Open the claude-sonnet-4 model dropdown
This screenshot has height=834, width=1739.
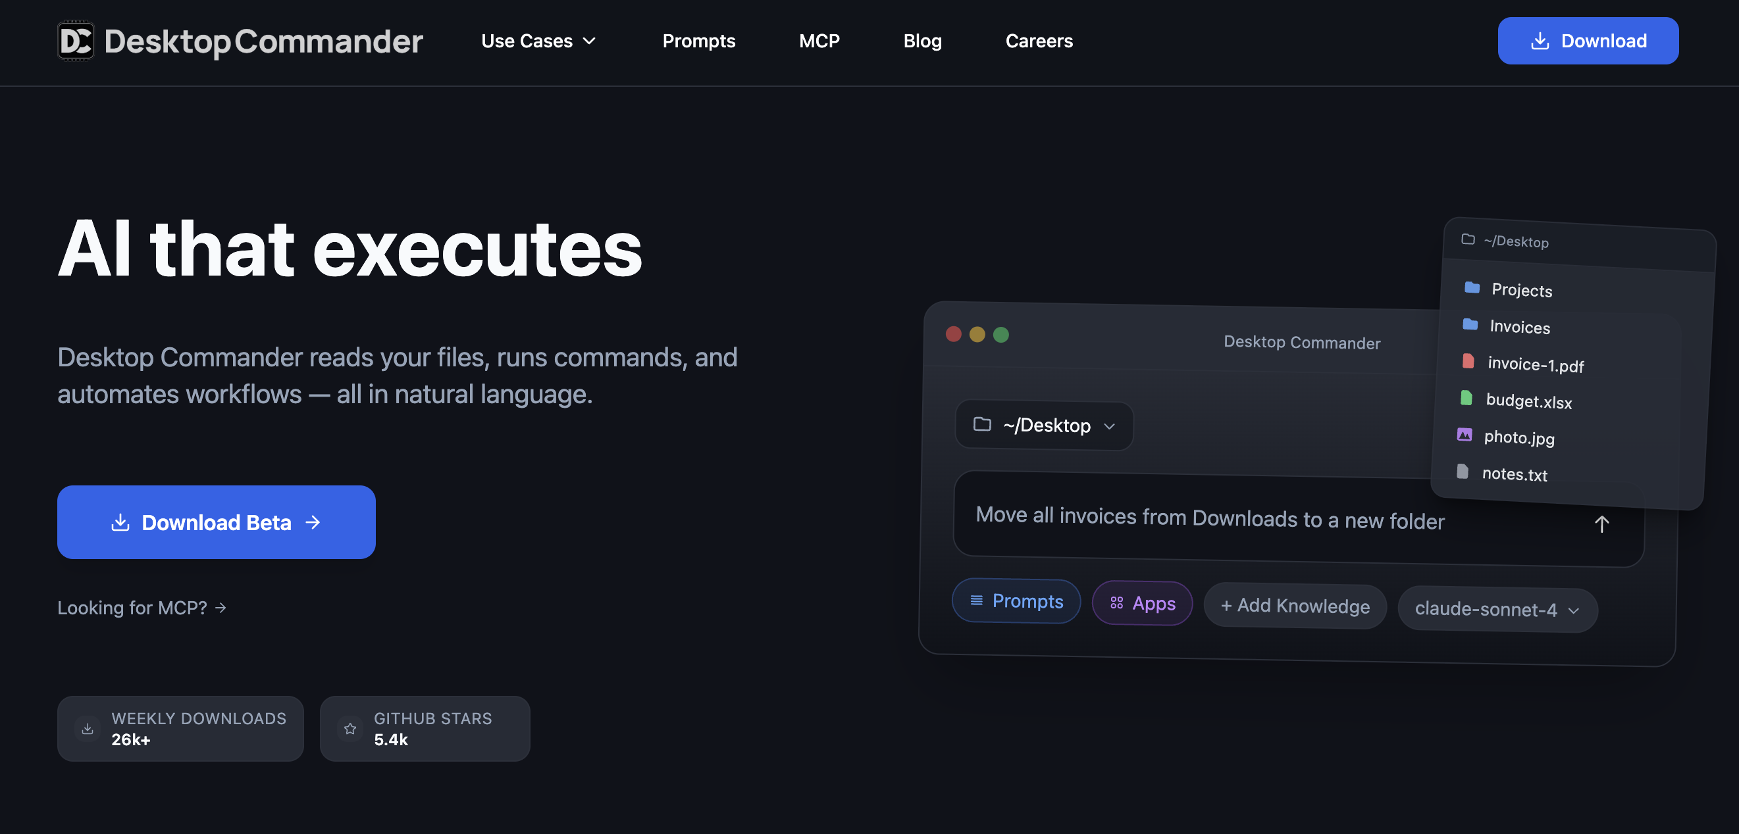point(1496,609)
